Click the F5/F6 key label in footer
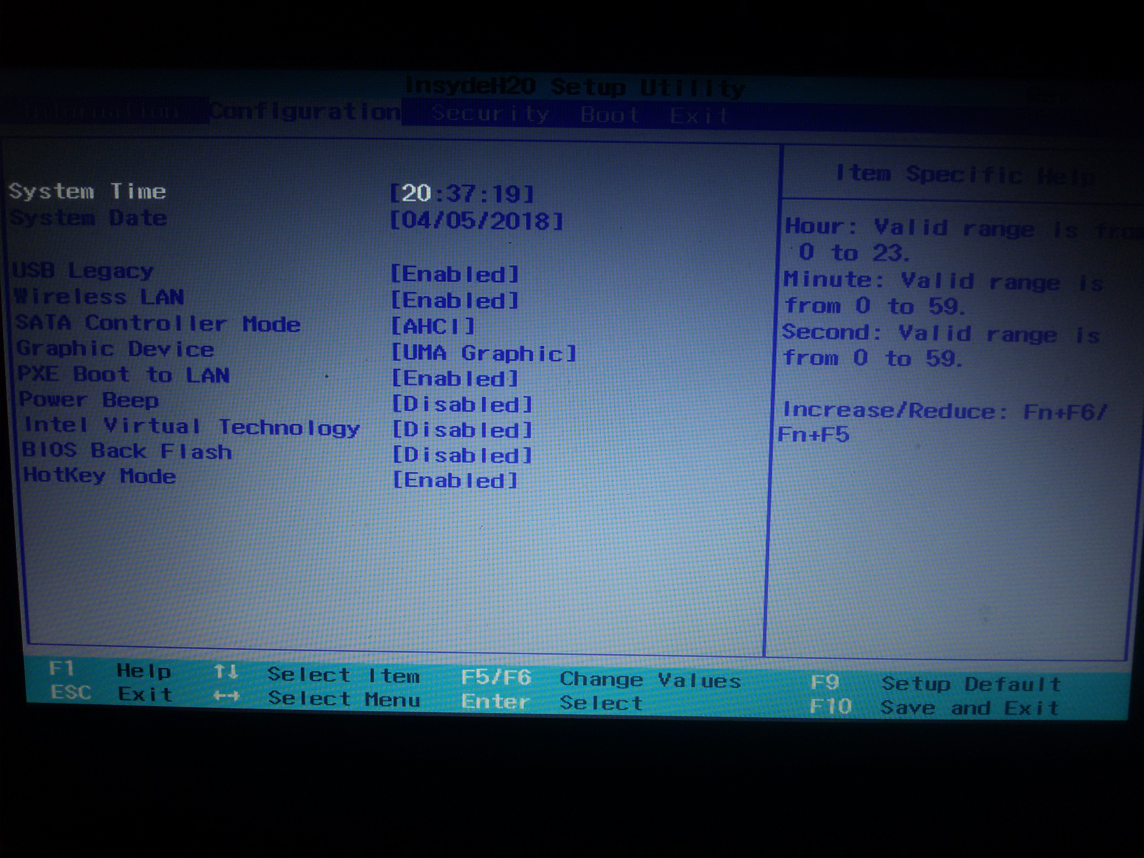This screenshot has height=858, width=1144. tap(496, 677)
